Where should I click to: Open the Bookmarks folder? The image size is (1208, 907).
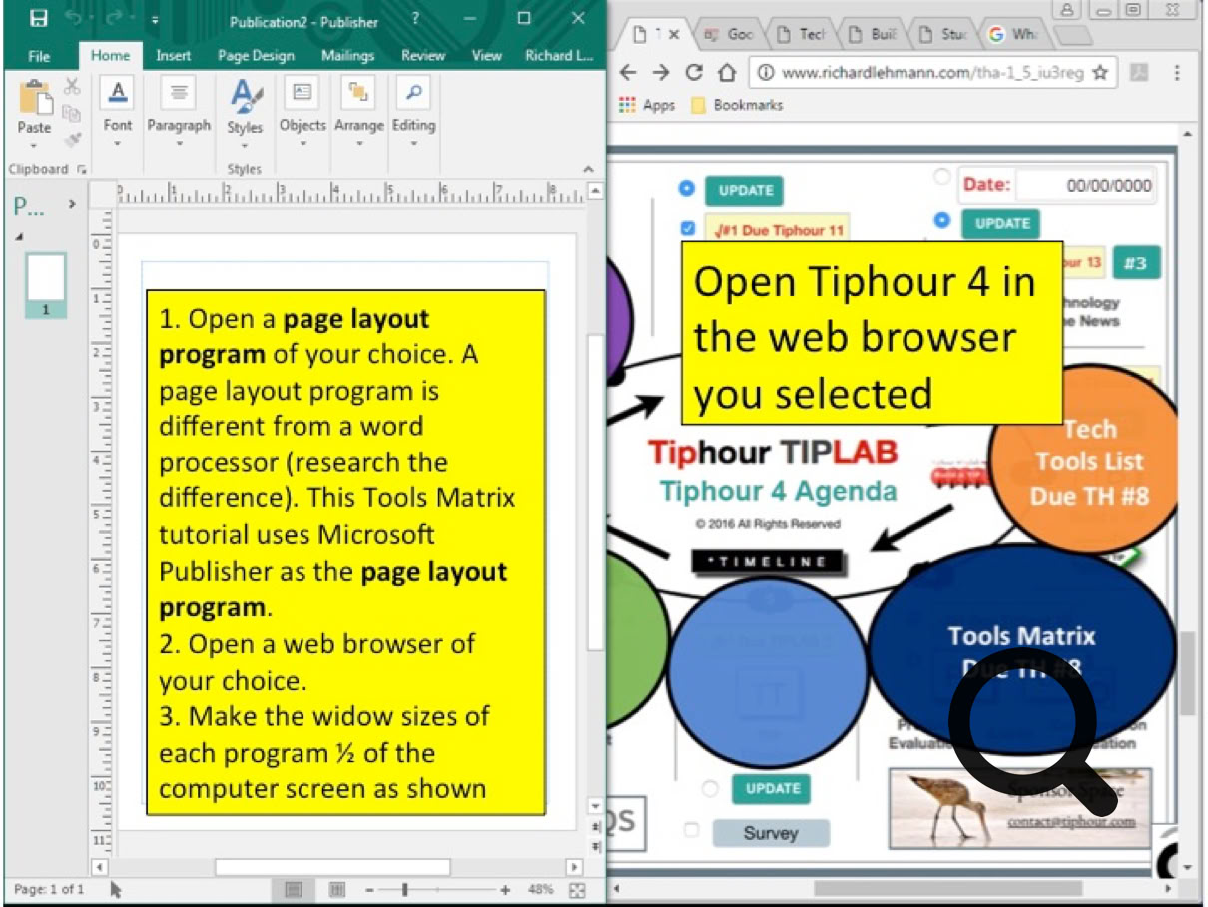[x=737, y=105]
